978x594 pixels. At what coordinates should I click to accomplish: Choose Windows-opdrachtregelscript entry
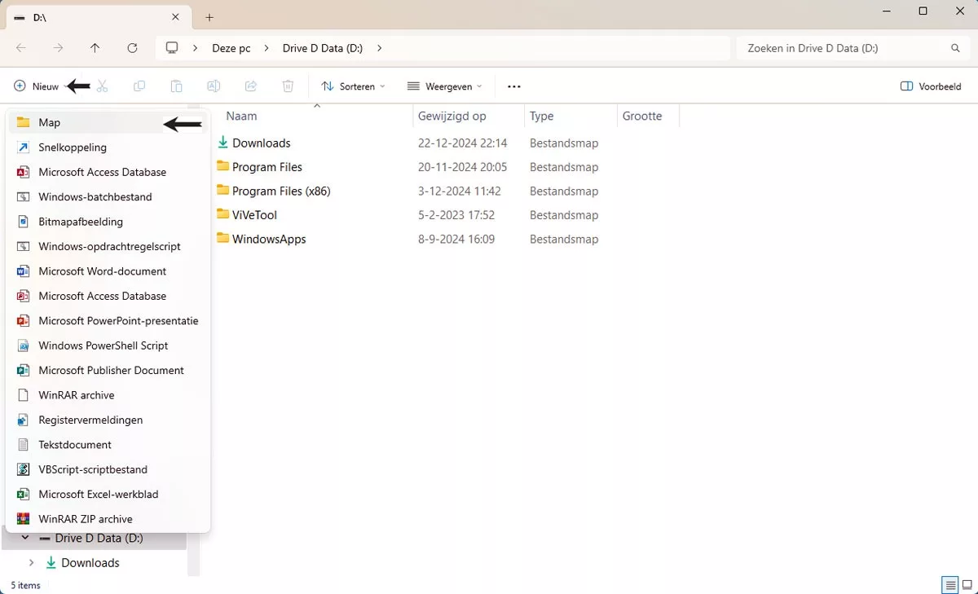(108, 246)
